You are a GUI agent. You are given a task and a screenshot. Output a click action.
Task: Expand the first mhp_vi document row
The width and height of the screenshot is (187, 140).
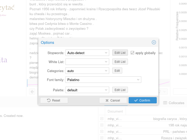point(102,118)
